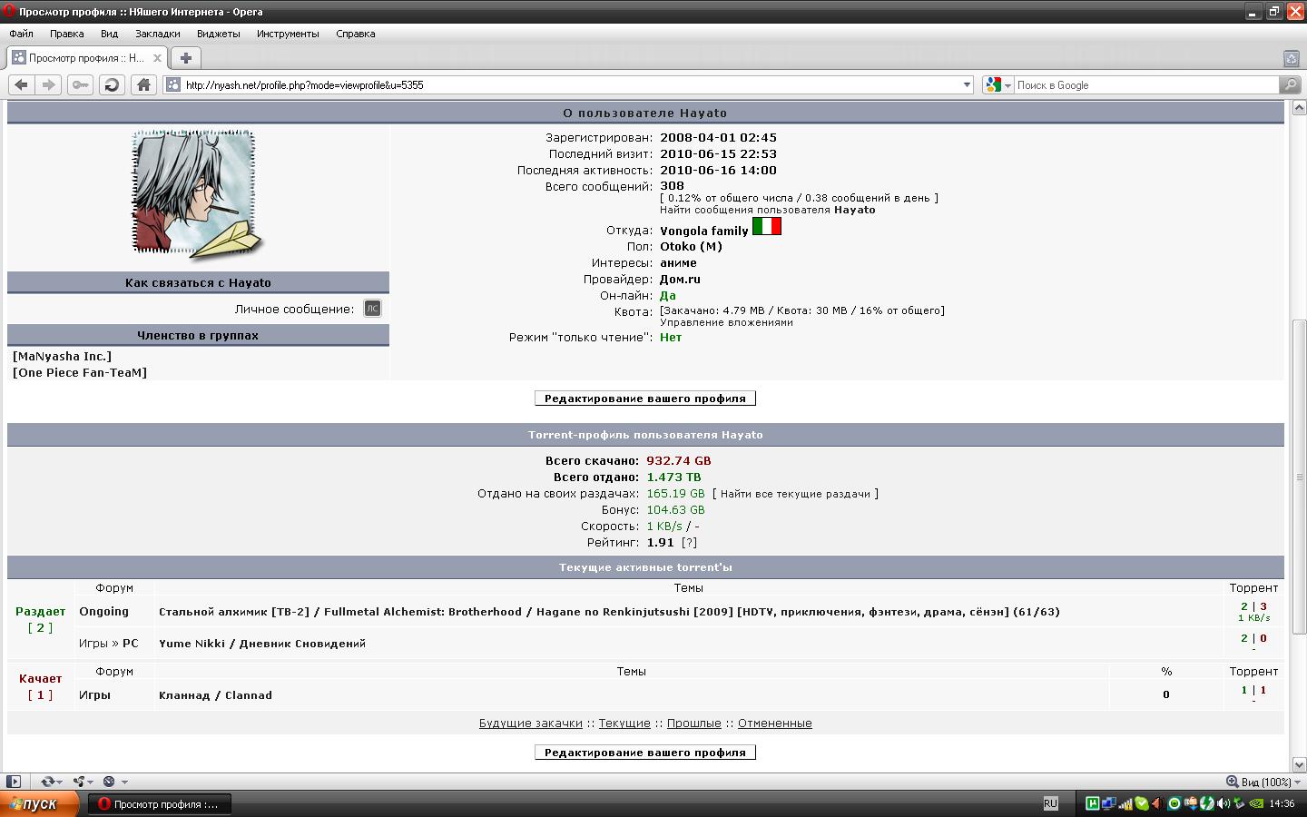
Task: Click the scrollbar down arrow
Action: click(x=1300, y=764)
